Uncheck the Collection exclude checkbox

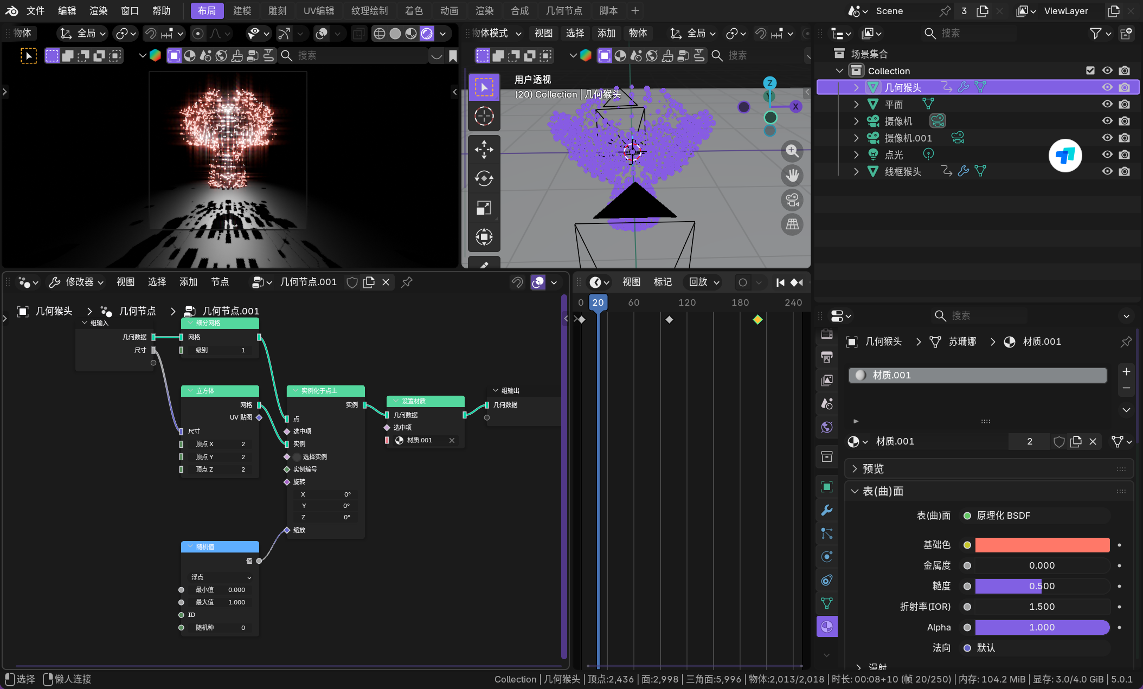tap(1090, 70)
